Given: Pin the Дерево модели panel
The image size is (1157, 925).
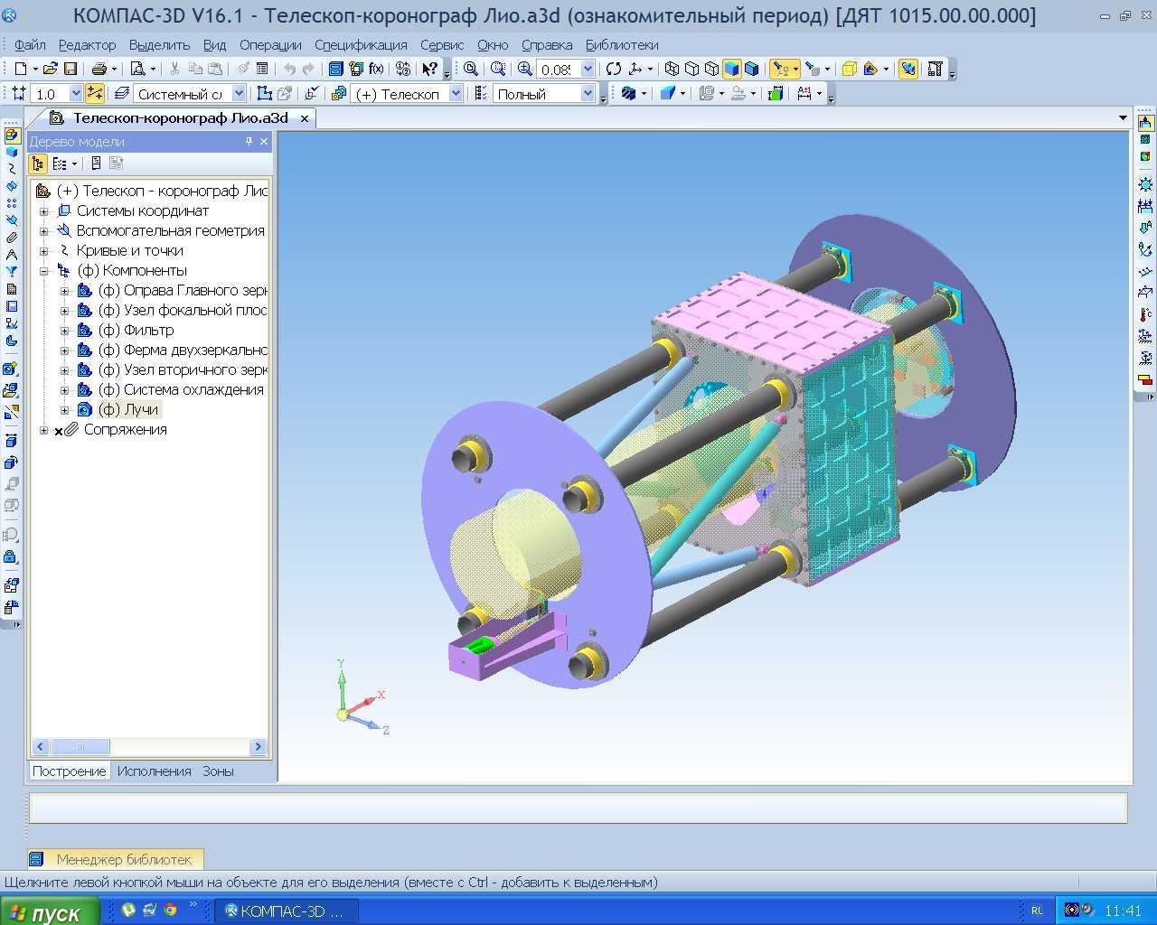Looking at the screenshot, I should coord(249,142).
